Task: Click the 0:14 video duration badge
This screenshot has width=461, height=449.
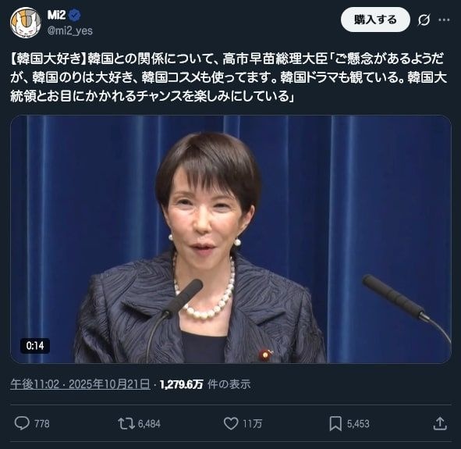Action: [x=35, y=346]
